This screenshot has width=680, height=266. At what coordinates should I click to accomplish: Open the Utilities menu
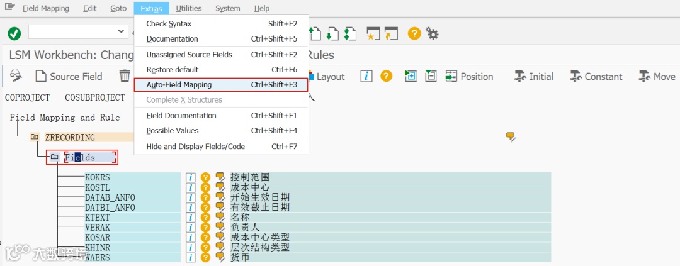[189, 8]
